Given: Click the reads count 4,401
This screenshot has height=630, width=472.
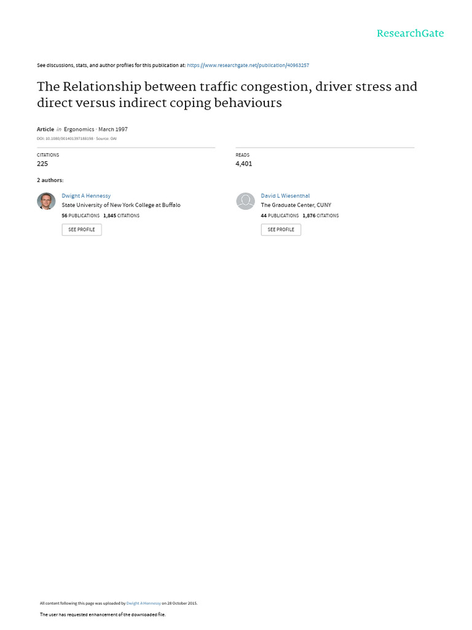Looking at the screenshot, I should (243, 164).
